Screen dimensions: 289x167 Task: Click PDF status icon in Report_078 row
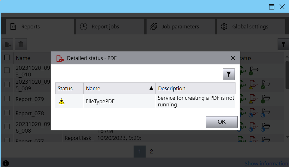(x=254, y=113)
